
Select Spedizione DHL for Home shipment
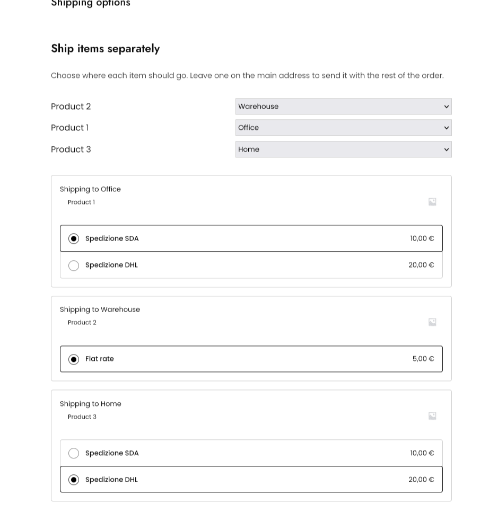coord(251,480)
